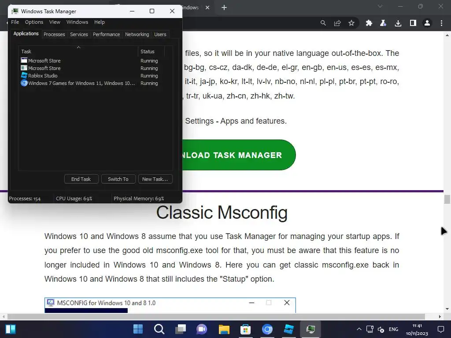Click the Download Task Manager green button

(239, 155)
